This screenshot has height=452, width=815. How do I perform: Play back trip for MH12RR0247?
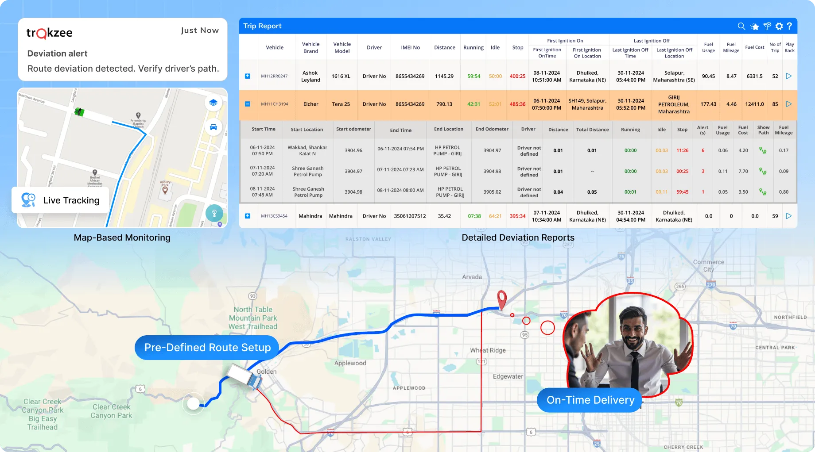pyautogui.click(x=789, y=76)
